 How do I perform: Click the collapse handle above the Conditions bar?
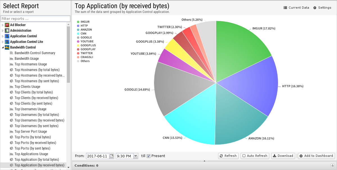coord(204,161)
